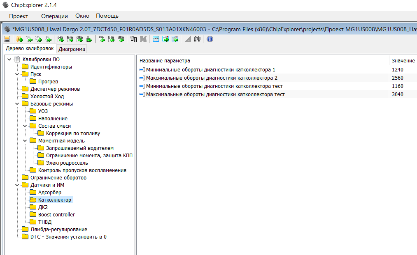
Task: Click the binoculars search icon in the toolbar
Action: pos(197,39)
